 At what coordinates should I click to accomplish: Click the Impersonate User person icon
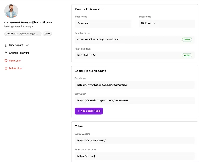(x=6, y=45)
